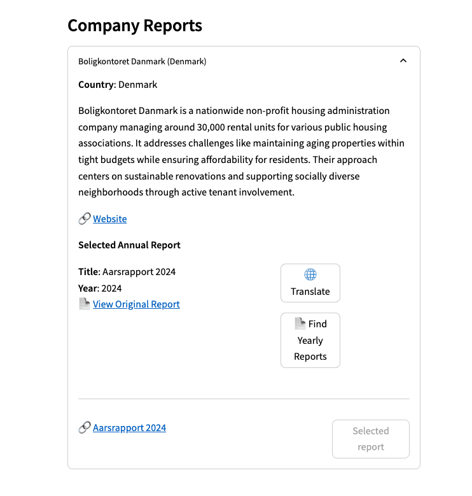Screen dimensions: 472x496
Task: Click the globe icon in Translate
Action: (310, 274)
